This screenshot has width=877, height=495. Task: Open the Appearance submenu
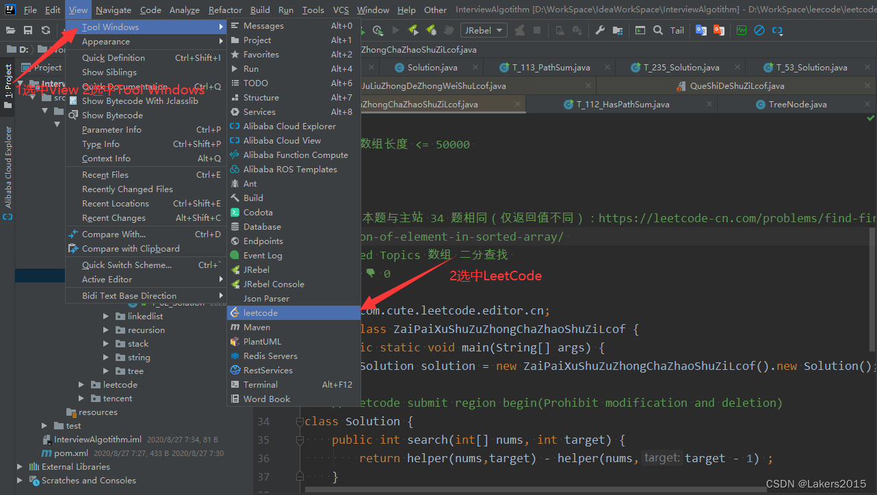146,41
